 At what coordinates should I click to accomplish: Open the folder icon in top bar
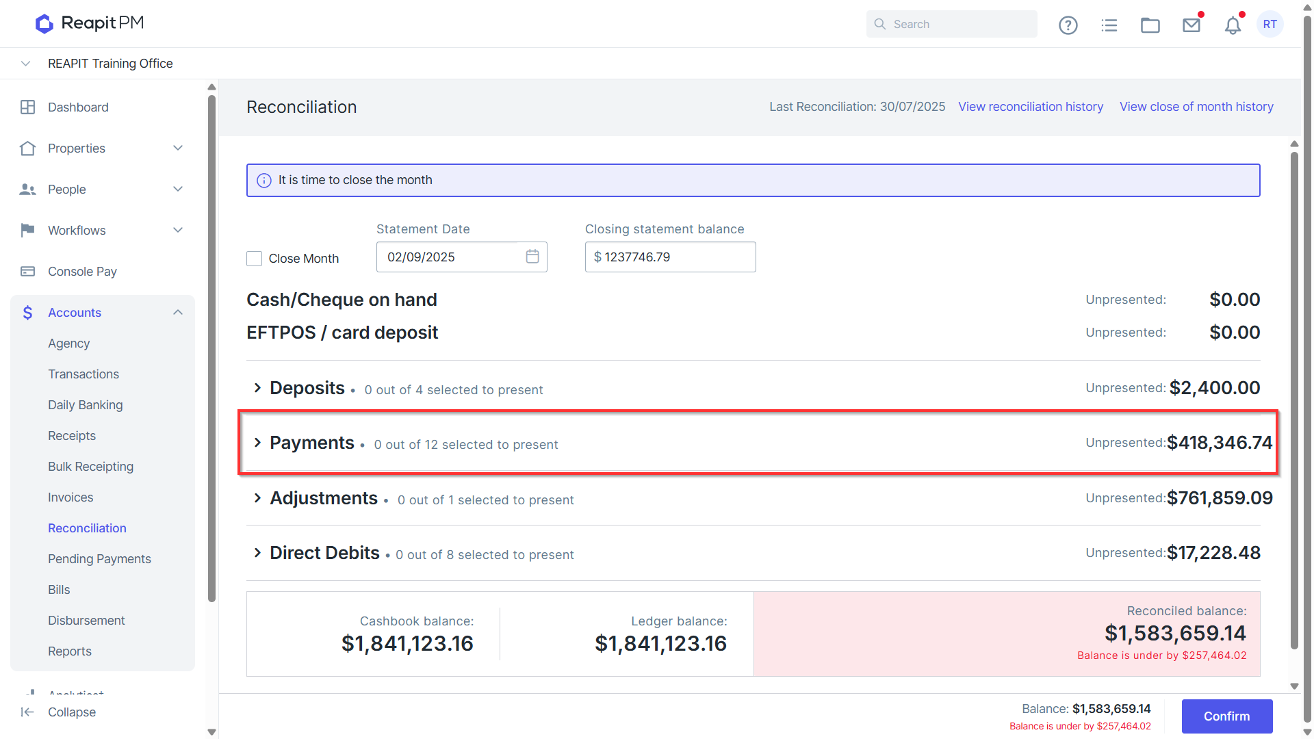1150,25
